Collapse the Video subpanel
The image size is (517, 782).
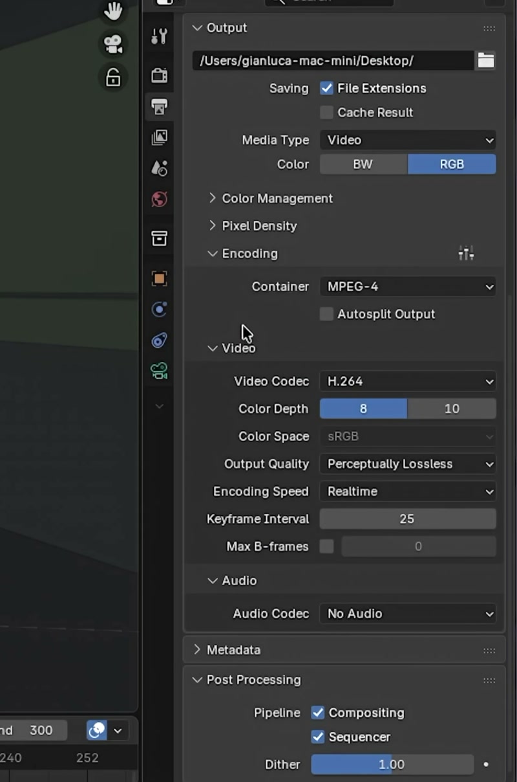click(212, 348)
